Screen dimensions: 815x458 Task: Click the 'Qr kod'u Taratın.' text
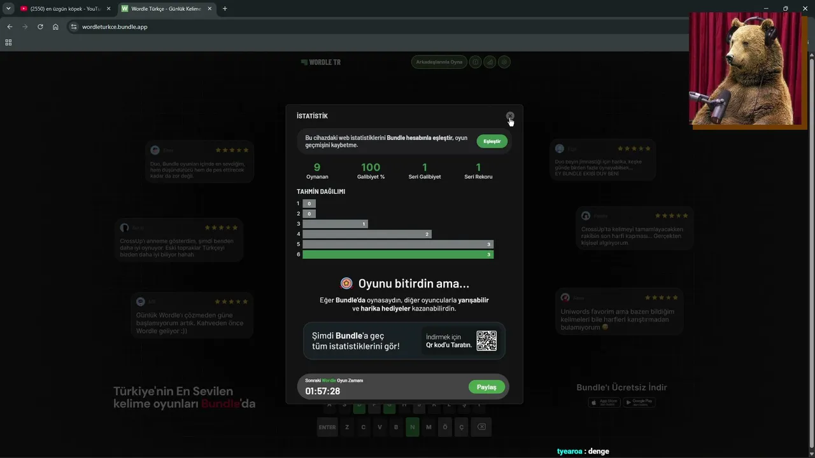click(x=449, y=345)
